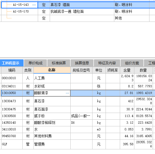Open the 标准换算 tab
The height and width of the screenshot is (154, 155).
[x=59, y=63]
